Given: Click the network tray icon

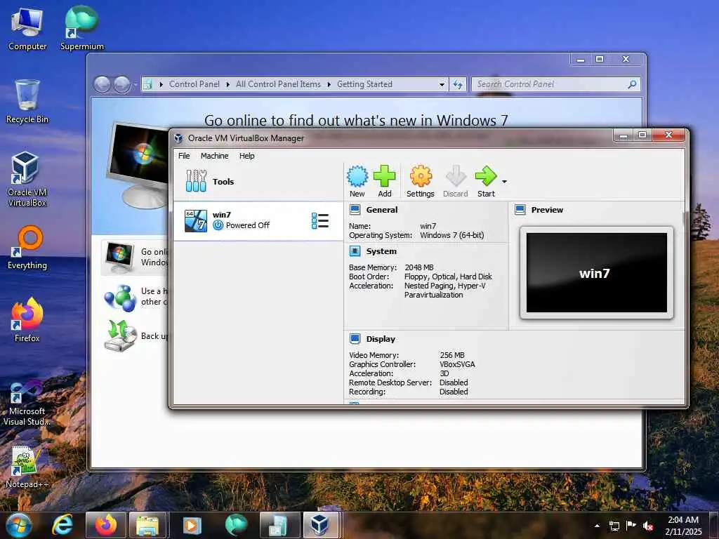Looking at the screenshot, I should tap(614, 526).
